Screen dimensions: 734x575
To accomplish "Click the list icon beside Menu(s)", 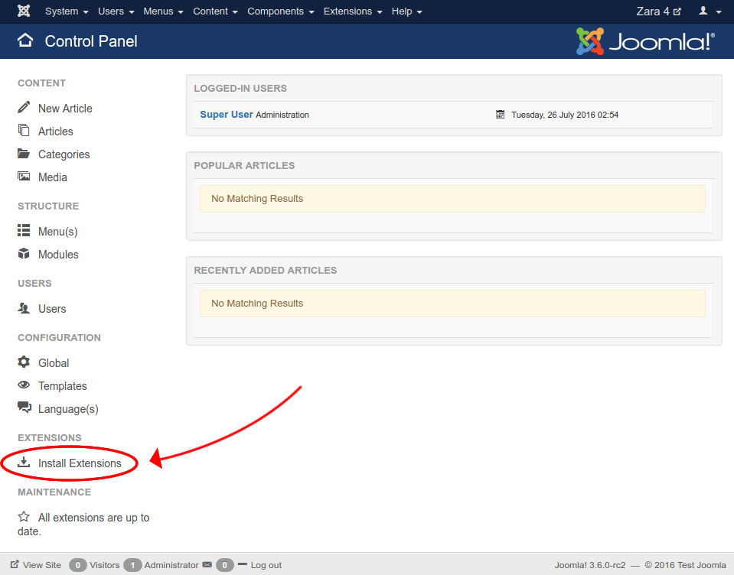I will tap(24, 230).
